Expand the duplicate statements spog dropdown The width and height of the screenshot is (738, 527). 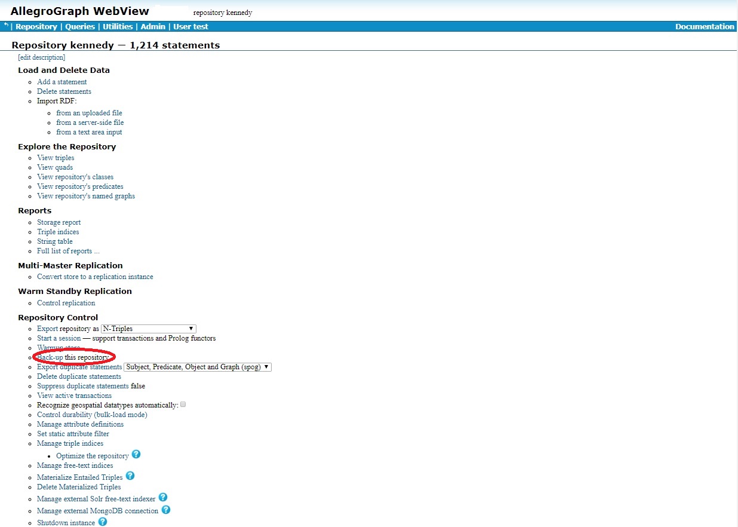pyautogui.click(x=197, y=367)
